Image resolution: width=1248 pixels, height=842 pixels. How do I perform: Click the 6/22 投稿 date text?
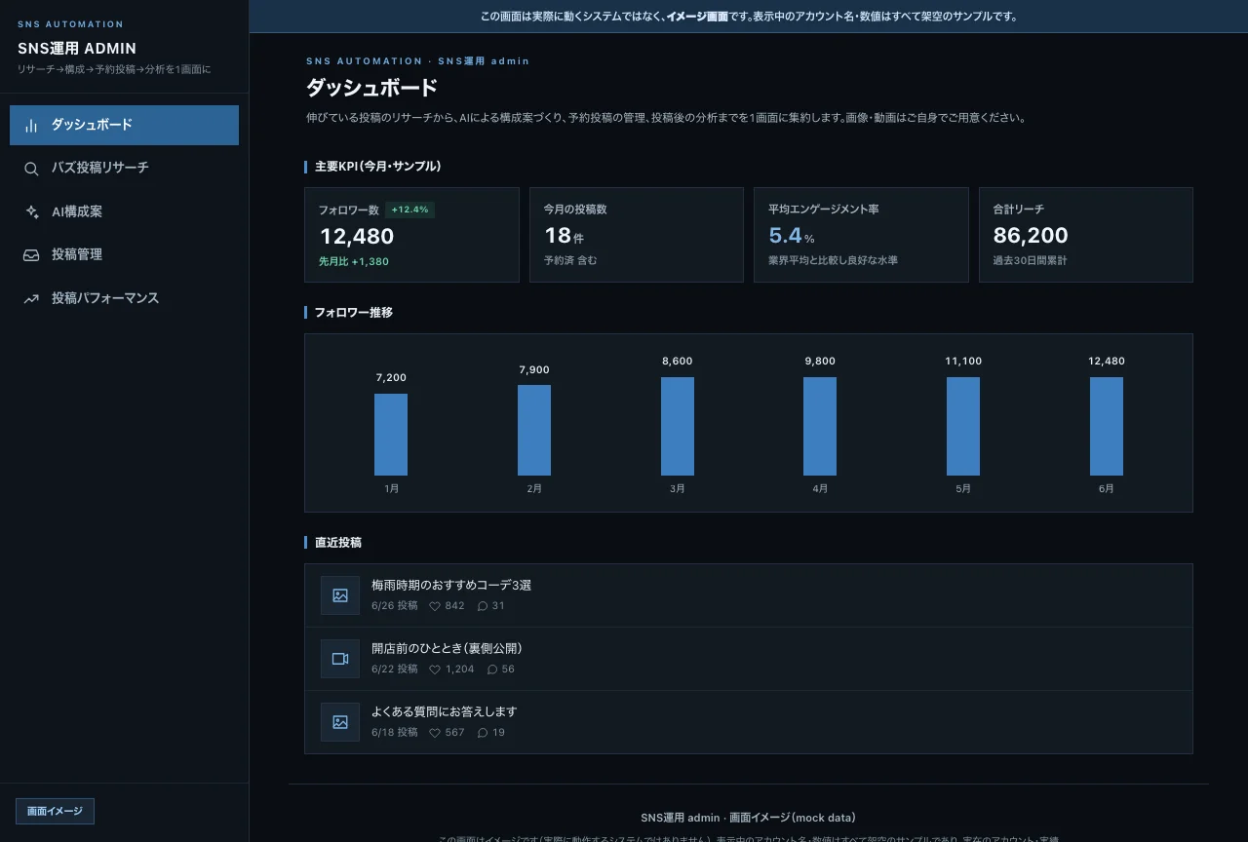pyautogui.click(x=395, y=670)
